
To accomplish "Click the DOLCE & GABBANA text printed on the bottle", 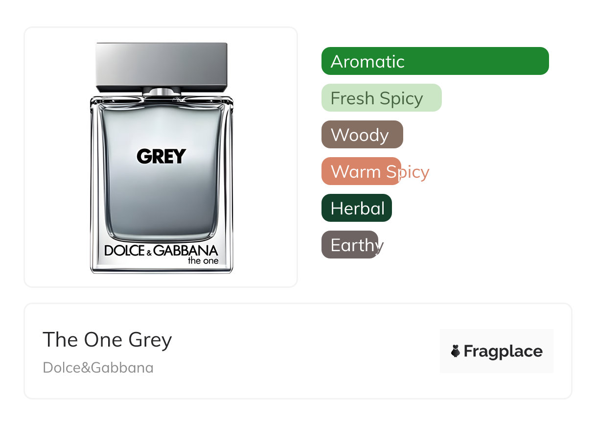I will tap(161, 250).
